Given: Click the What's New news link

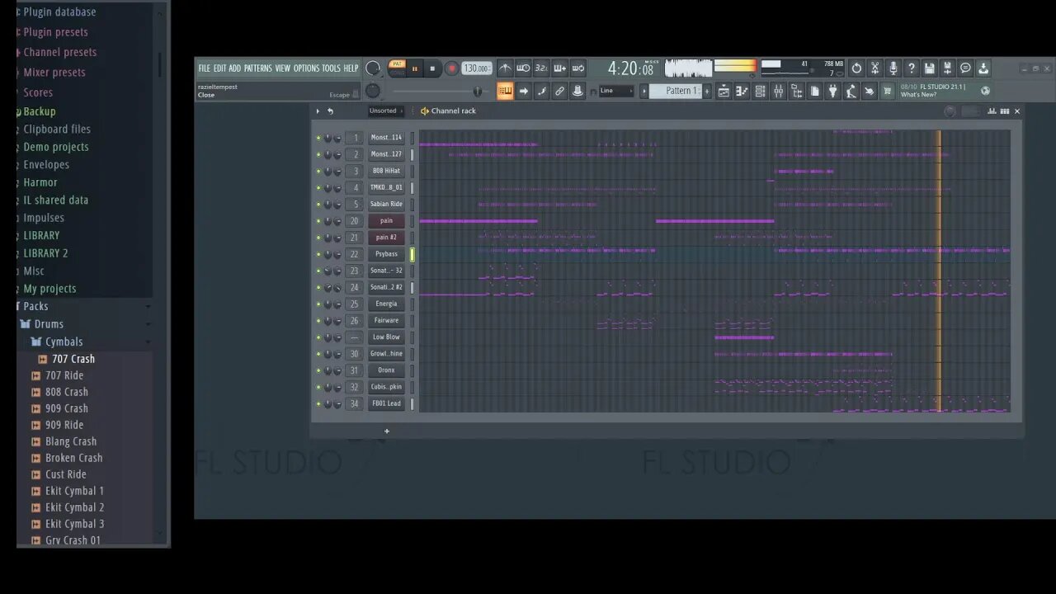Looking at the screenshot, I should pyautogui.click(x=918, y=95).
